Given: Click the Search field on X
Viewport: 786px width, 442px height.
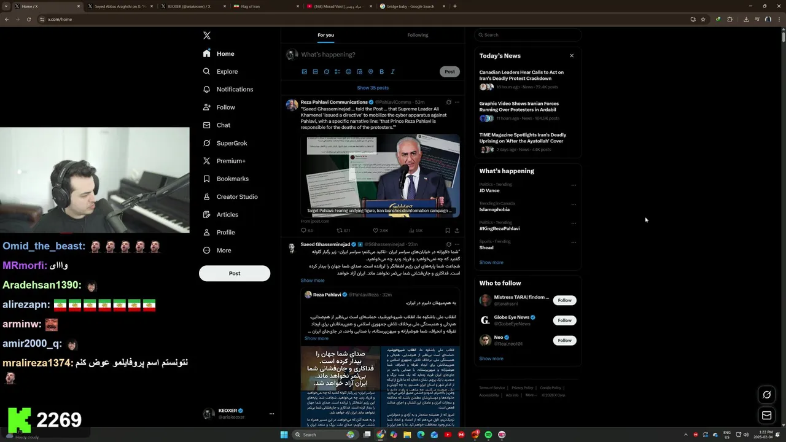Looking at the screenshot, I should (x=527, y=35).
